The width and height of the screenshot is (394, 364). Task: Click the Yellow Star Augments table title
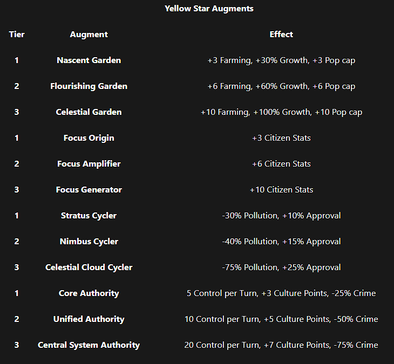(x=209, y=9)
